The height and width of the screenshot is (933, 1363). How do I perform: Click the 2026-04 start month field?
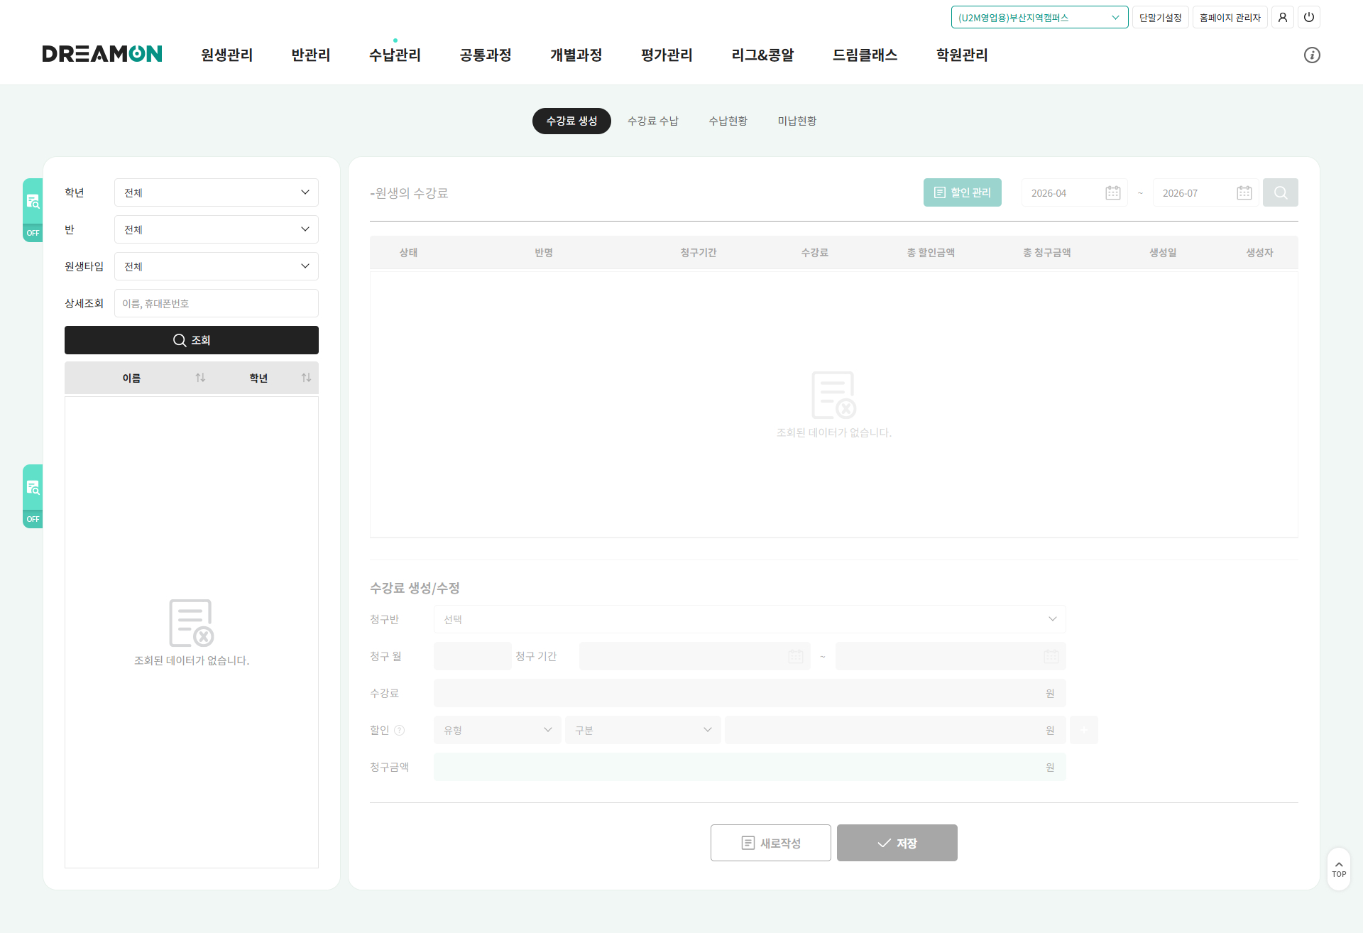pos(1075,192)
